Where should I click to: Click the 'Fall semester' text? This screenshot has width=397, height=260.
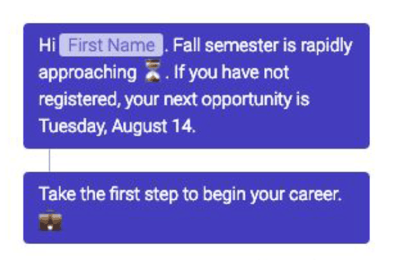pyautogui.click(x=226, y=46)
